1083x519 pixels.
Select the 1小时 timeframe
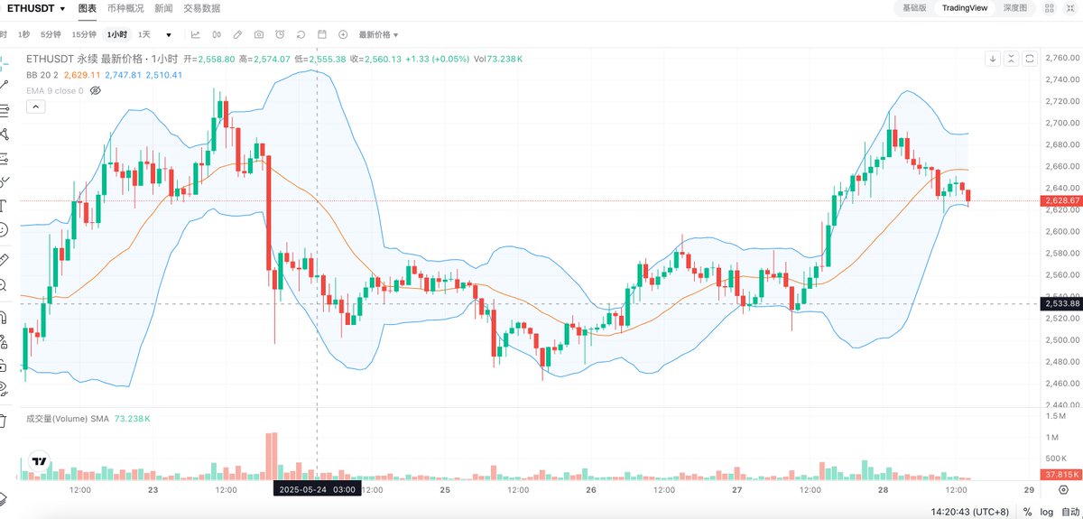click(117, 34)
